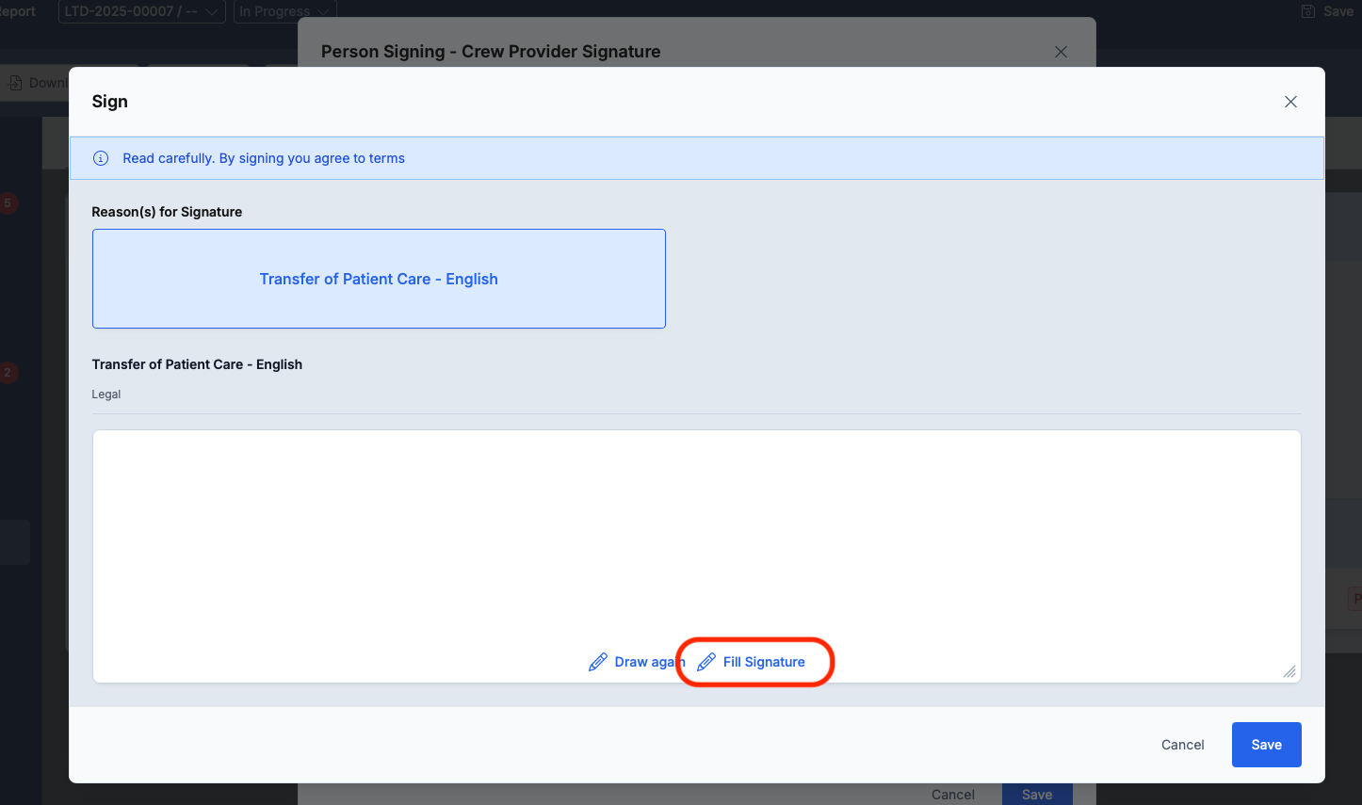The image size is (1362, 805).
Task: Click Save in the background Person Signing dialog
Action: click(1036, 795)
